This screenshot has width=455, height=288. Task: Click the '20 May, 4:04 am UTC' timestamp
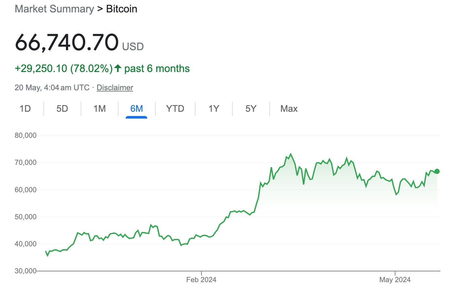[52, 88]
